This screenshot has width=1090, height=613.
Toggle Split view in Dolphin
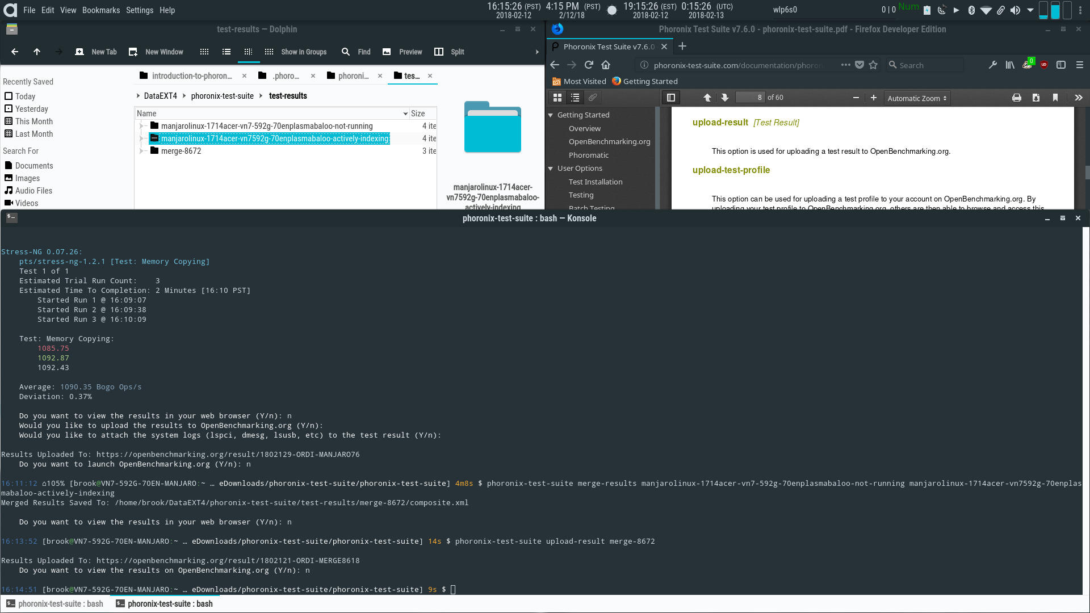point(449,52)
